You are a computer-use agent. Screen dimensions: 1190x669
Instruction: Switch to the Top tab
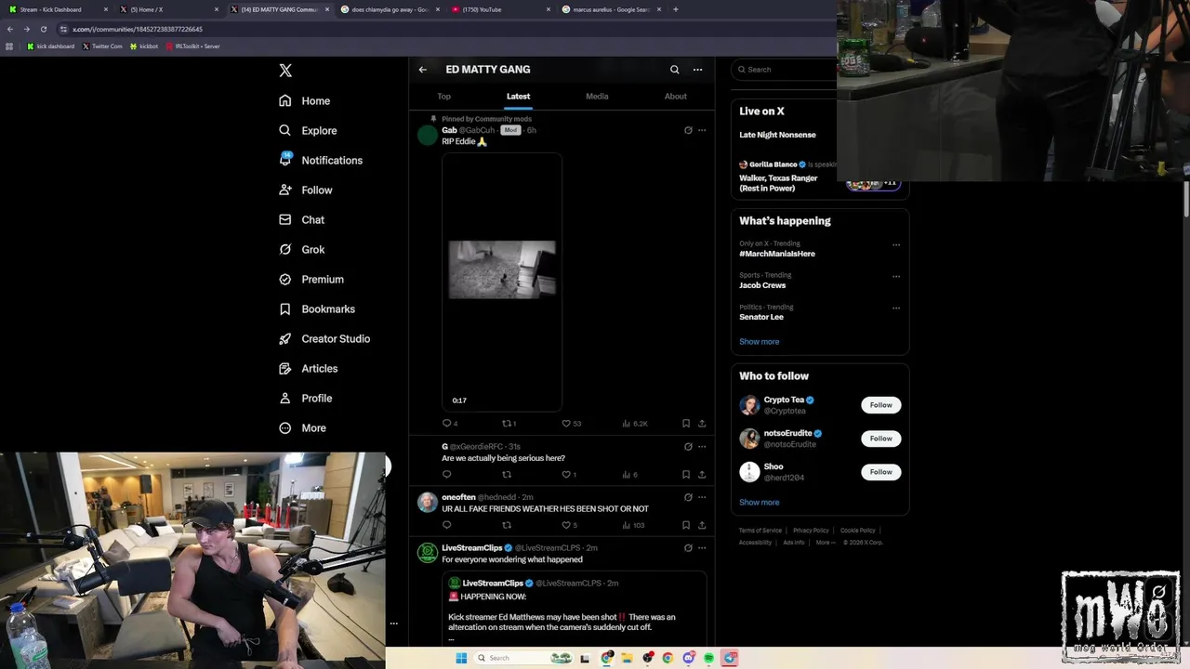[444, 97]
